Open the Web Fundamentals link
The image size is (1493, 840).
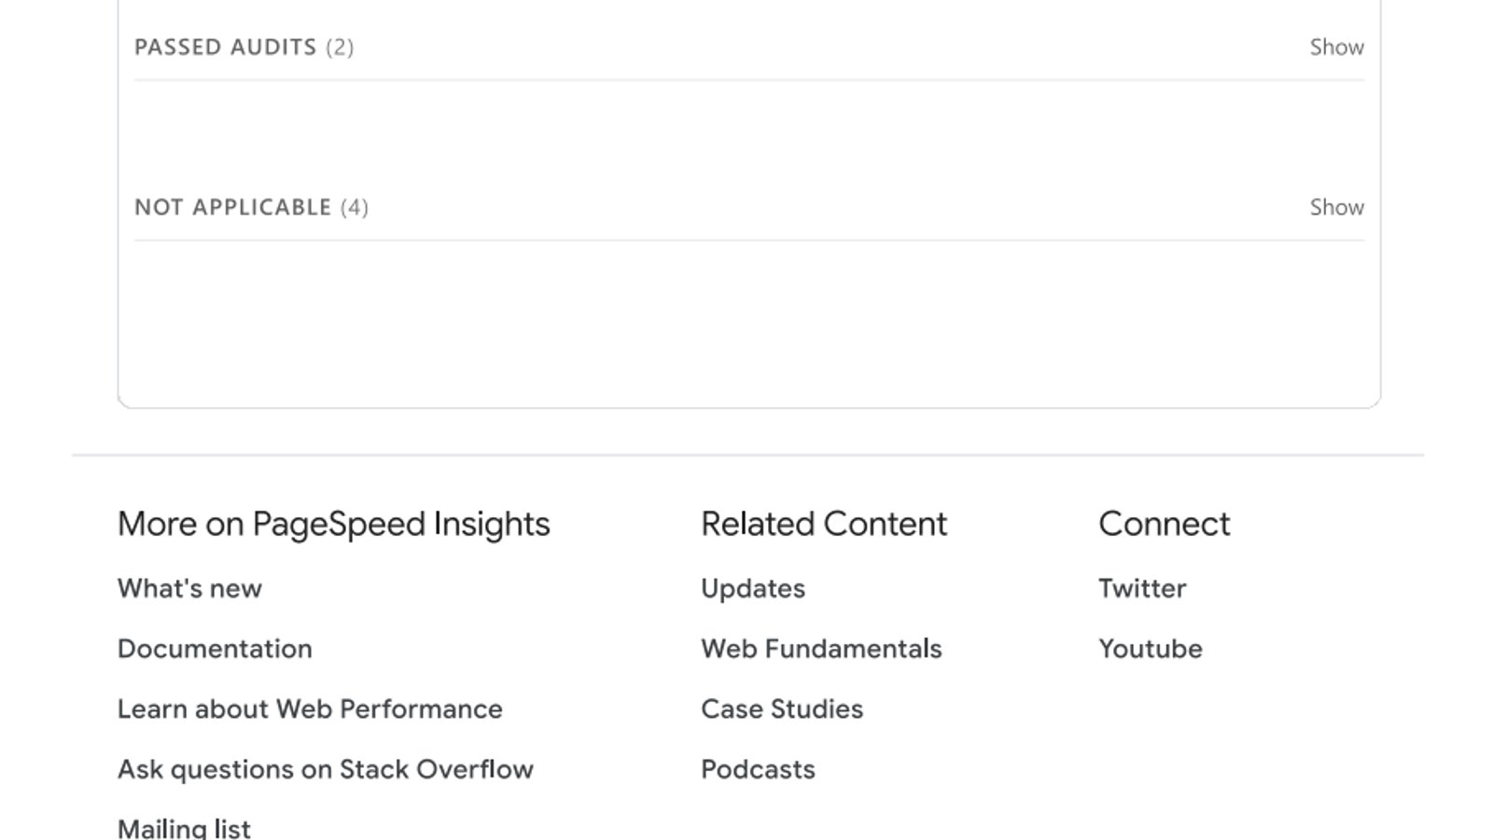[821, 649]
